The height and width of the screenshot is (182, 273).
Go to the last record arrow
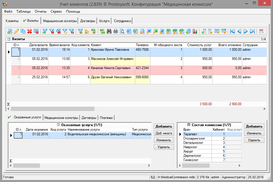click(x=252, y=31)
